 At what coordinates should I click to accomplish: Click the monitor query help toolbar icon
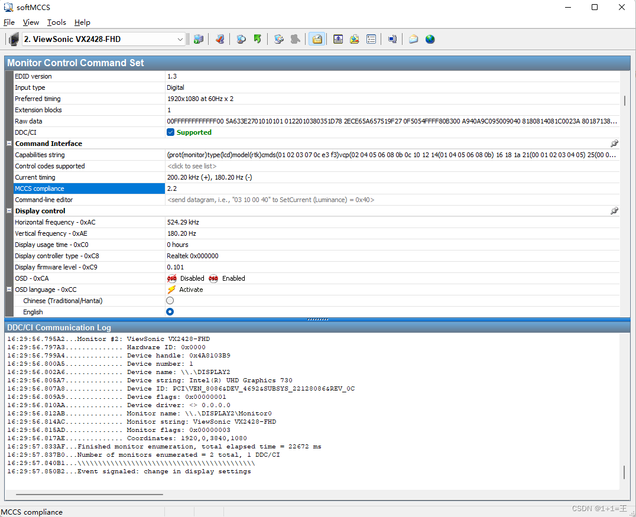199,40
